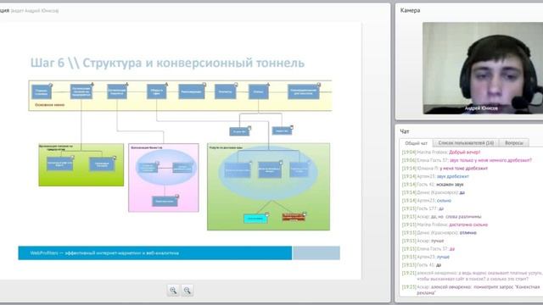Select Аскар message да, но слова различимы
Screen dimensions: 543x305
click(x=441, y=217)
